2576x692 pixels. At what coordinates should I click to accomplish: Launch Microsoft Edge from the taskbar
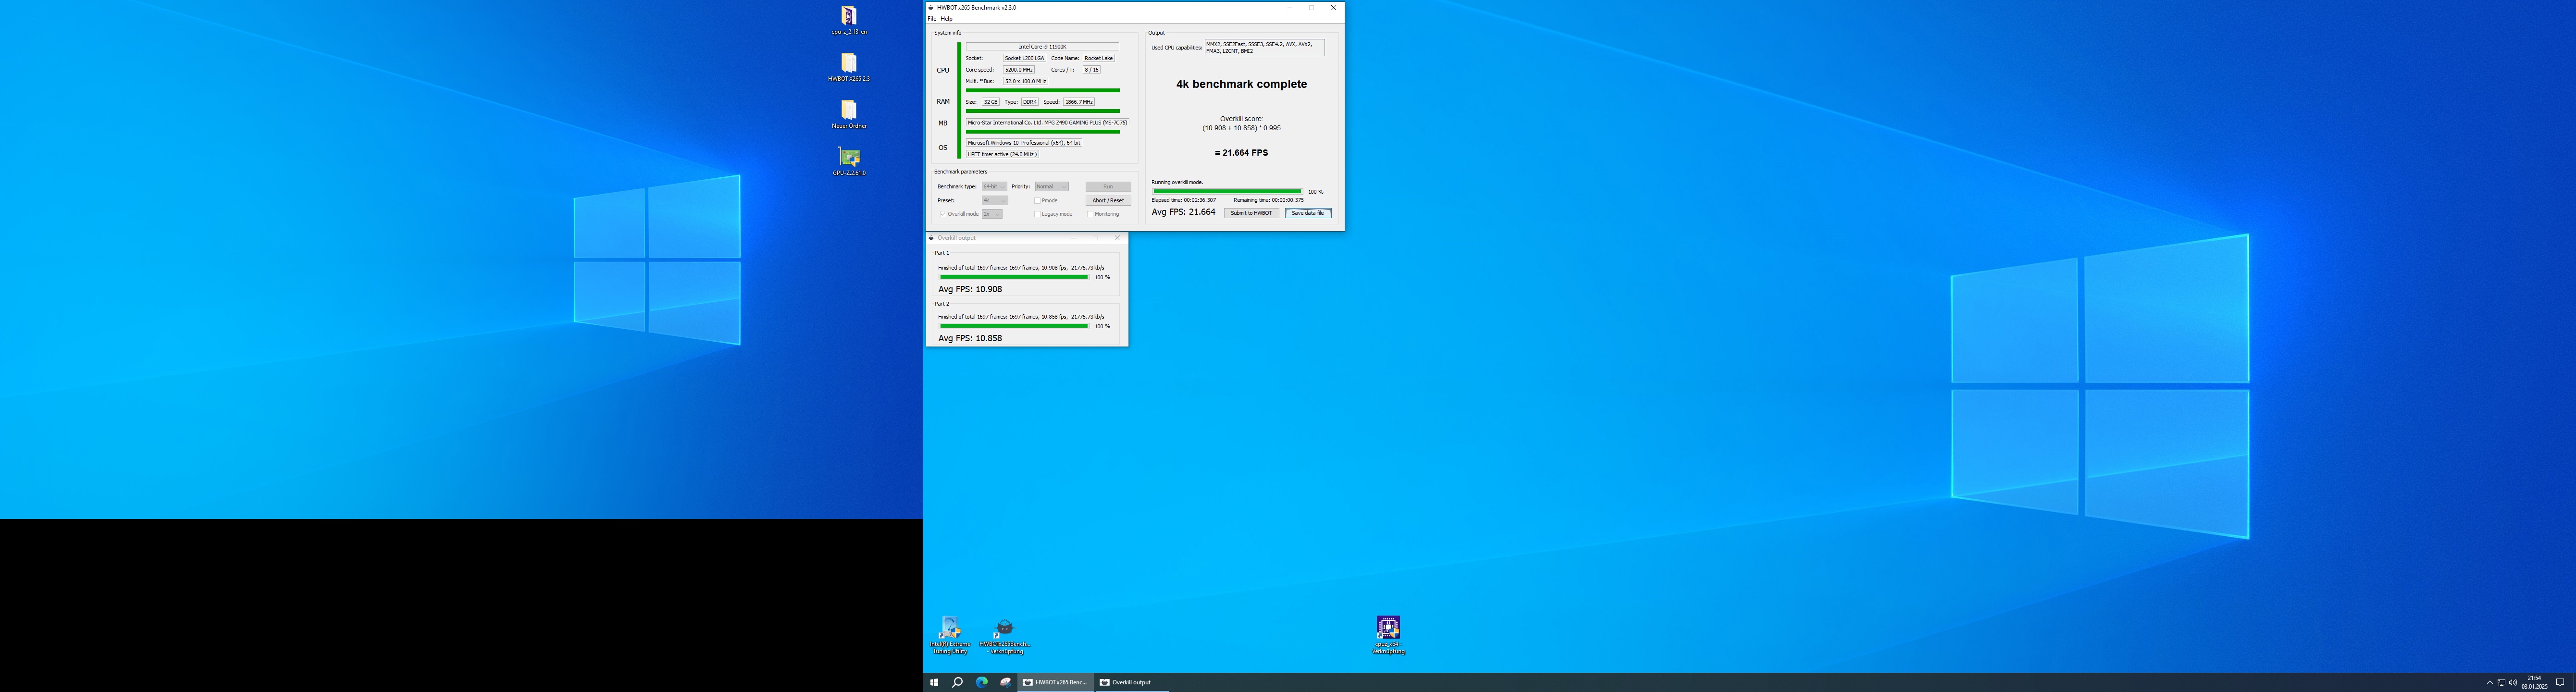click(981, 682)
